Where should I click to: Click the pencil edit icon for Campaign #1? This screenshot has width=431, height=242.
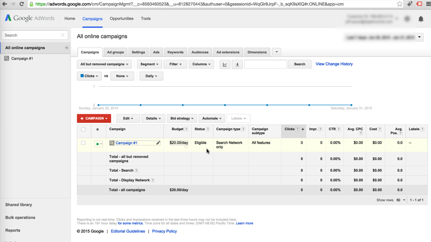158,143
